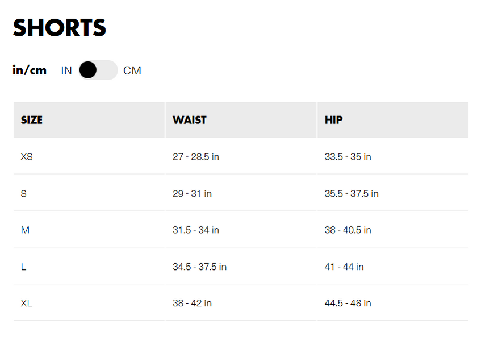Click the SIZE column header
Image resolution: width=477 pixels, height=357 pixels.
32,120
